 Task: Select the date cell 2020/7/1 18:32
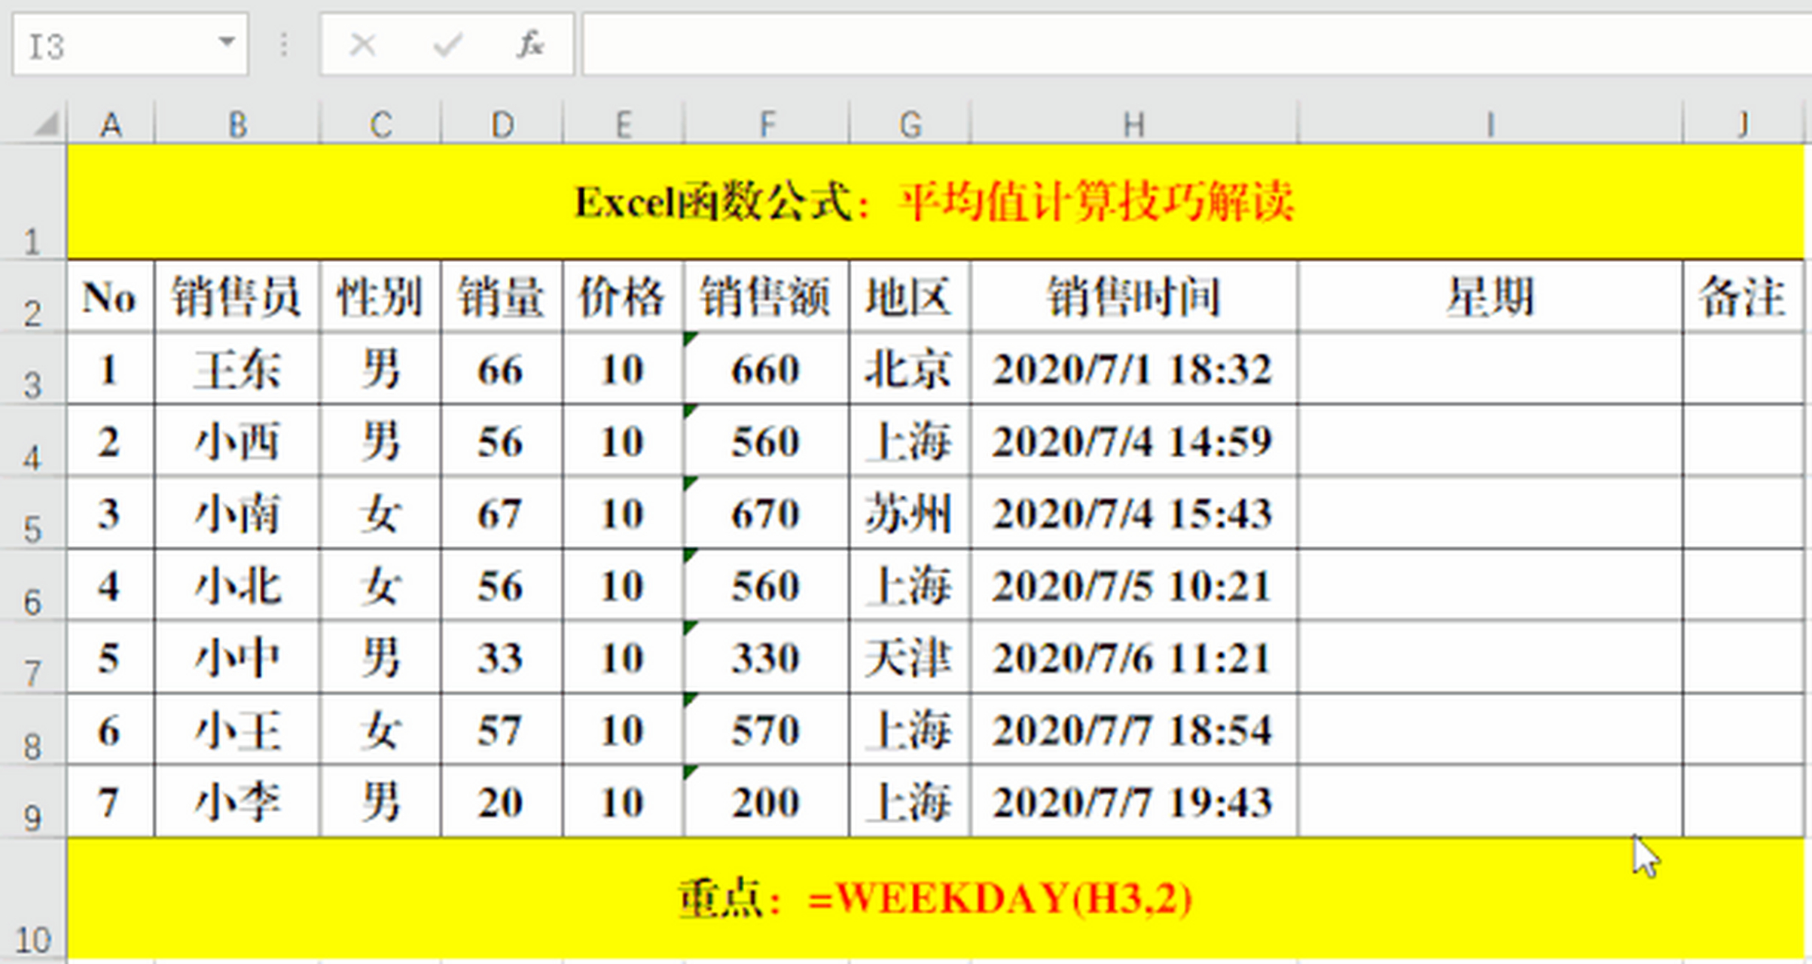coord(1134,369)
